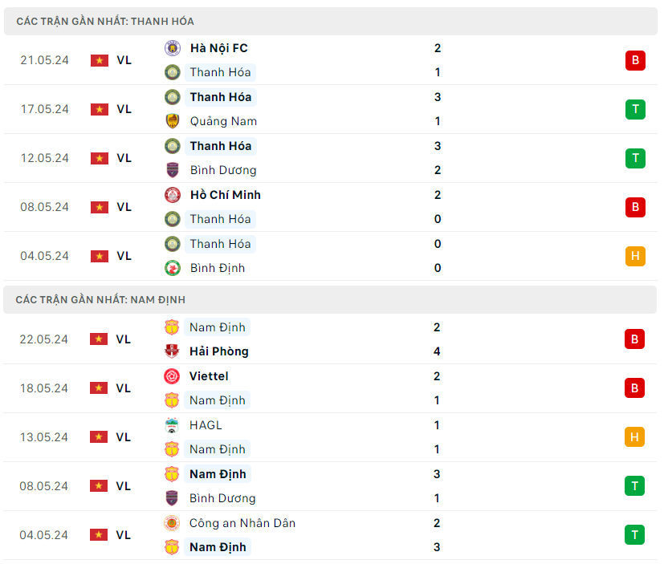Go to the Viettel team page link
The image size is (664, 564).
pos(209,376)
